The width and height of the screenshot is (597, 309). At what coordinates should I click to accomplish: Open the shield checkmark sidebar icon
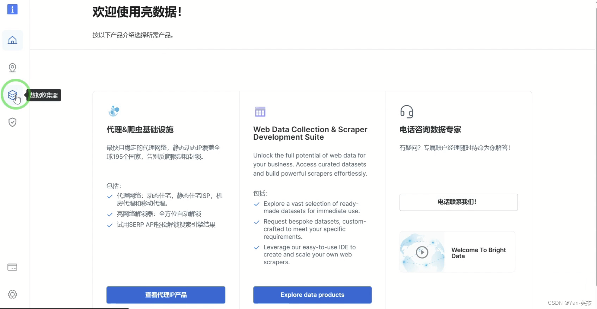coord(12,122)
